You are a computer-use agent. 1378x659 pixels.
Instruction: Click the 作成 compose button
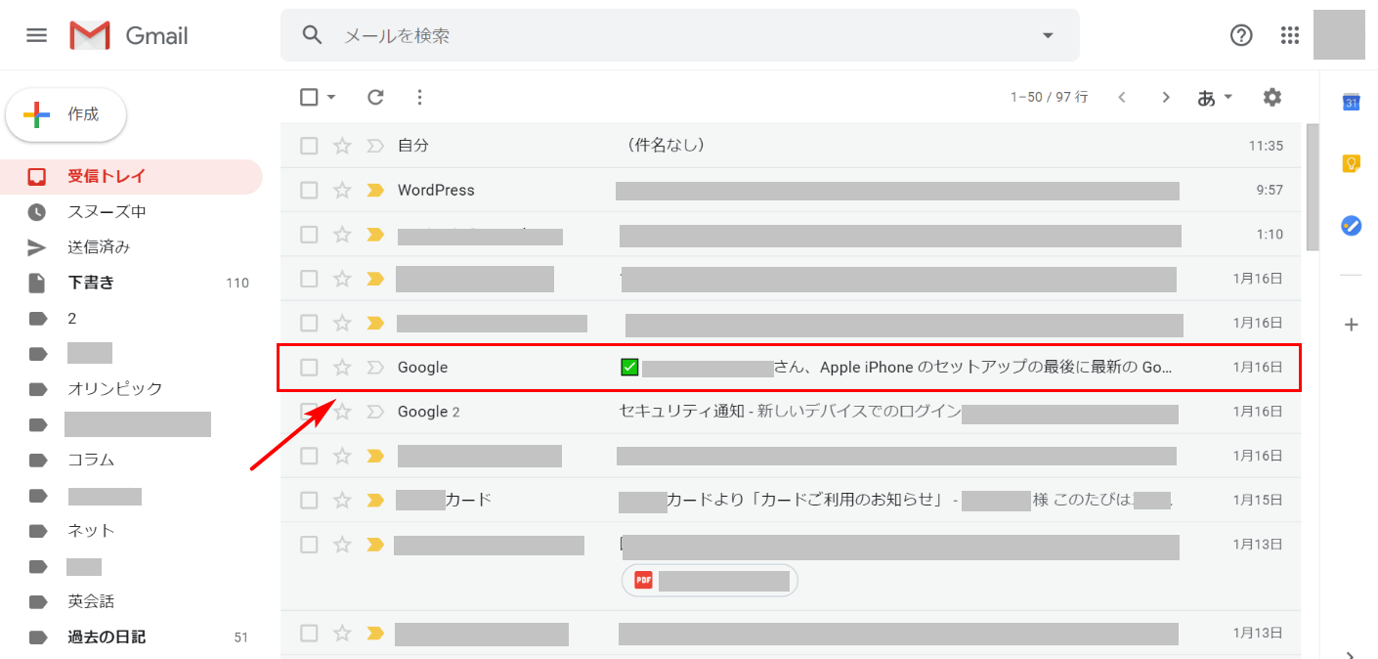pos(66,114)
